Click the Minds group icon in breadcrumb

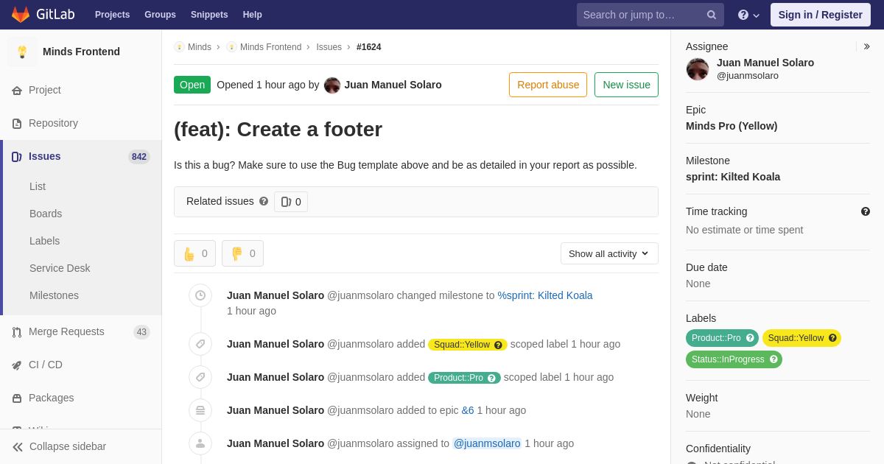[x=180, y=47]
